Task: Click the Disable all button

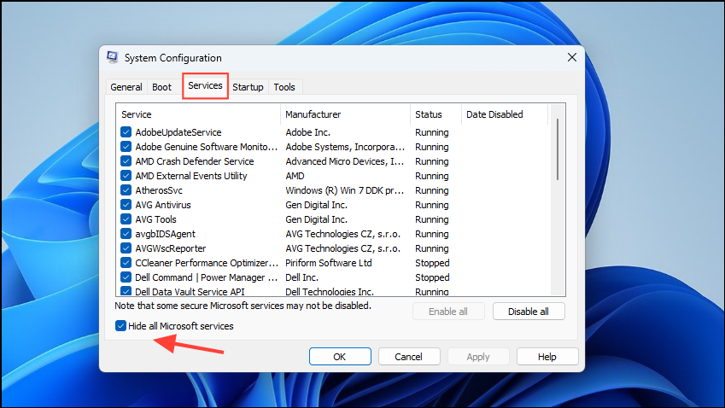Action: [x=529, y=312]
